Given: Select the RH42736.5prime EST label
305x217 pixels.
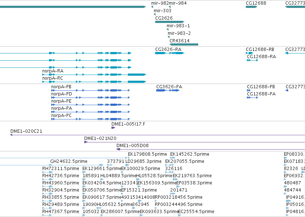Looking at the screenshot, I should coord(61,176).
